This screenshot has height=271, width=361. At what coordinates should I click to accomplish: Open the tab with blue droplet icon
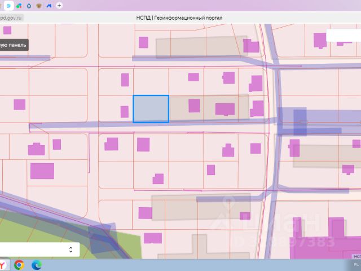click(29, 6)
